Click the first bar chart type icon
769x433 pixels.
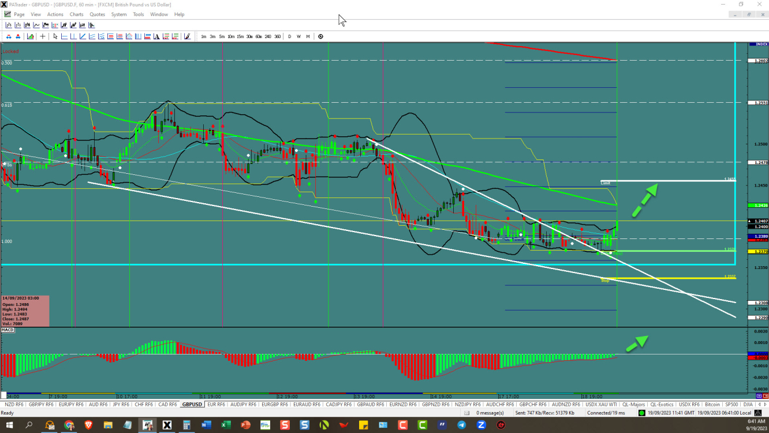pos(9,25)
